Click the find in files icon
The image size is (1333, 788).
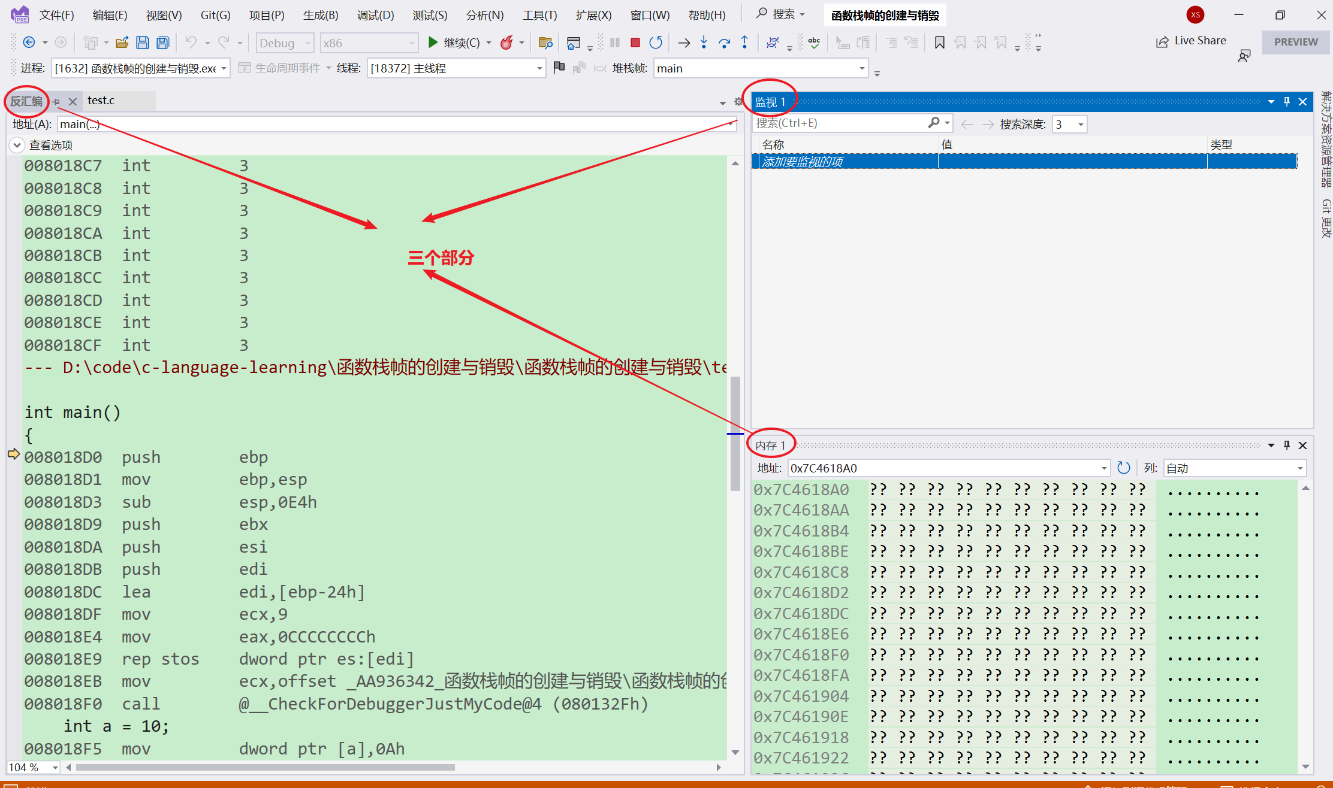(545, 43)
